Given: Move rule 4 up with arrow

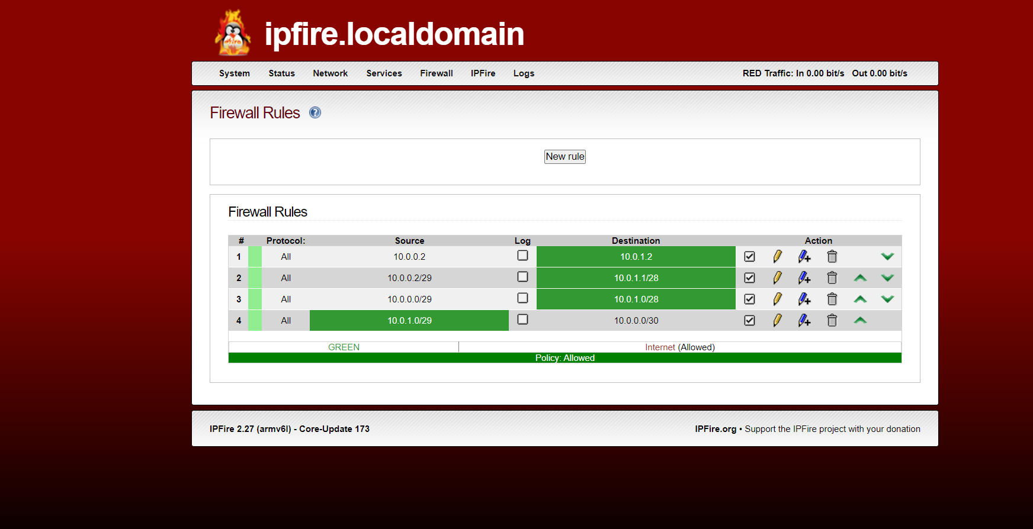Looking at the screenshot, I should pyautogui.click(x=860, y=320).
